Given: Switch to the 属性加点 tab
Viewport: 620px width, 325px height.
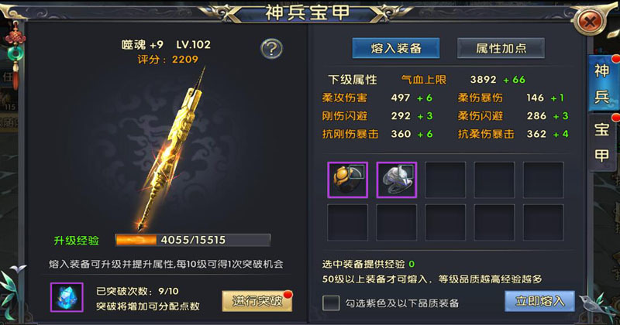Looking at the screenshot, I should point(501,48).
